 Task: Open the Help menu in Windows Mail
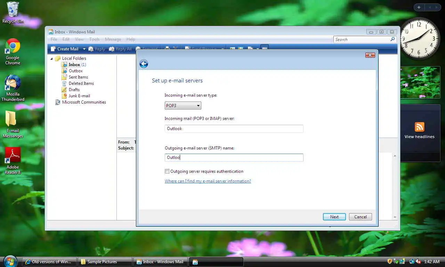pos(131,39)
